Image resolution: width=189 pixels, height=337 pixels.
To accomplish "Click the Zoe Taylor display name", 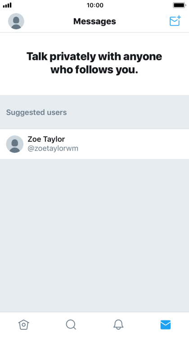I will [46, 139].
